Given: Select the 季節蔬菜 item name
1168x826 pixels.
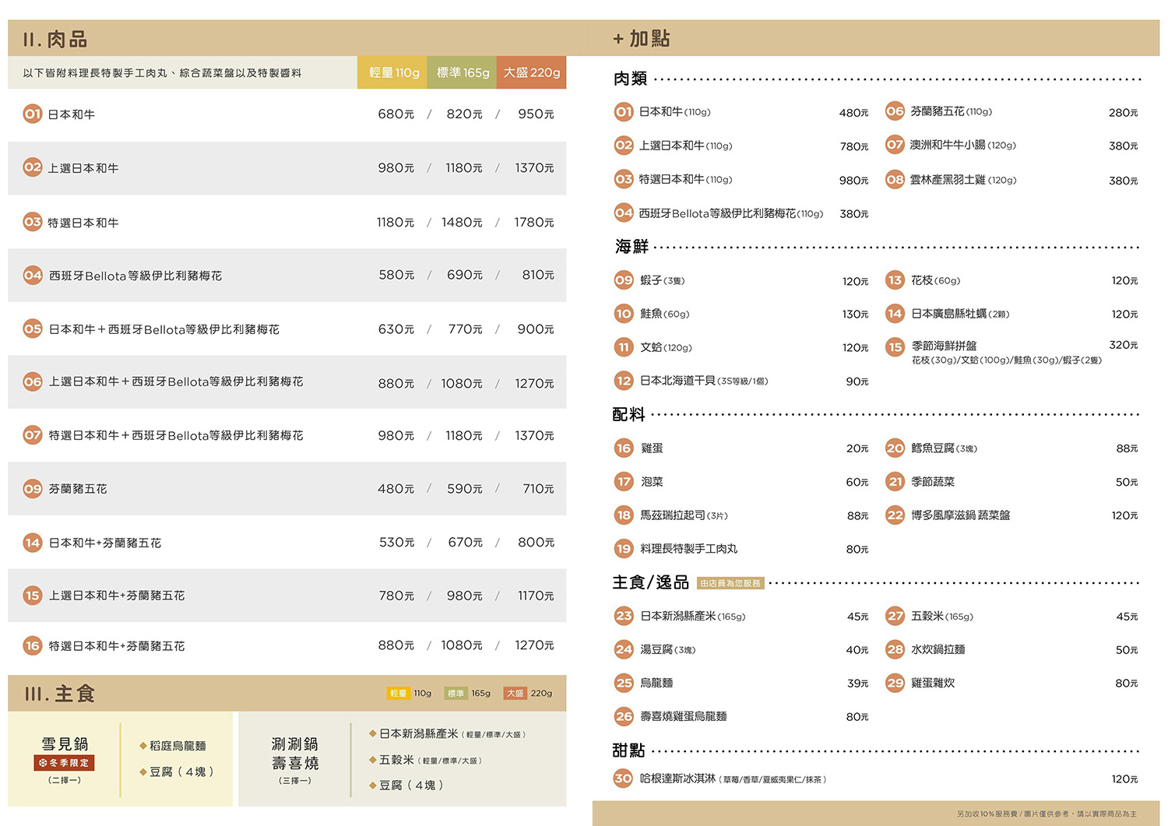Looking at the screenshot, I should (933, 482).
